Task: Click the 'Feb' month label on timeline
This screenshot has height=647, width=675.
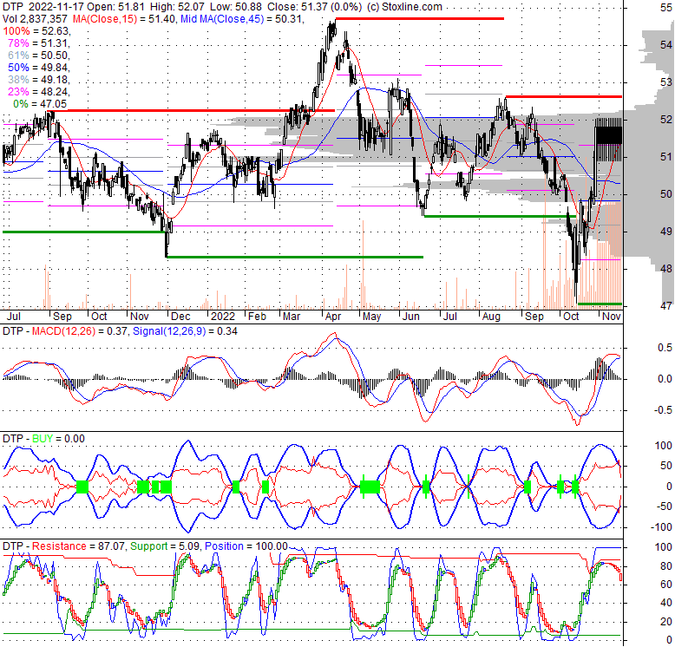Action: coord(257,317)
